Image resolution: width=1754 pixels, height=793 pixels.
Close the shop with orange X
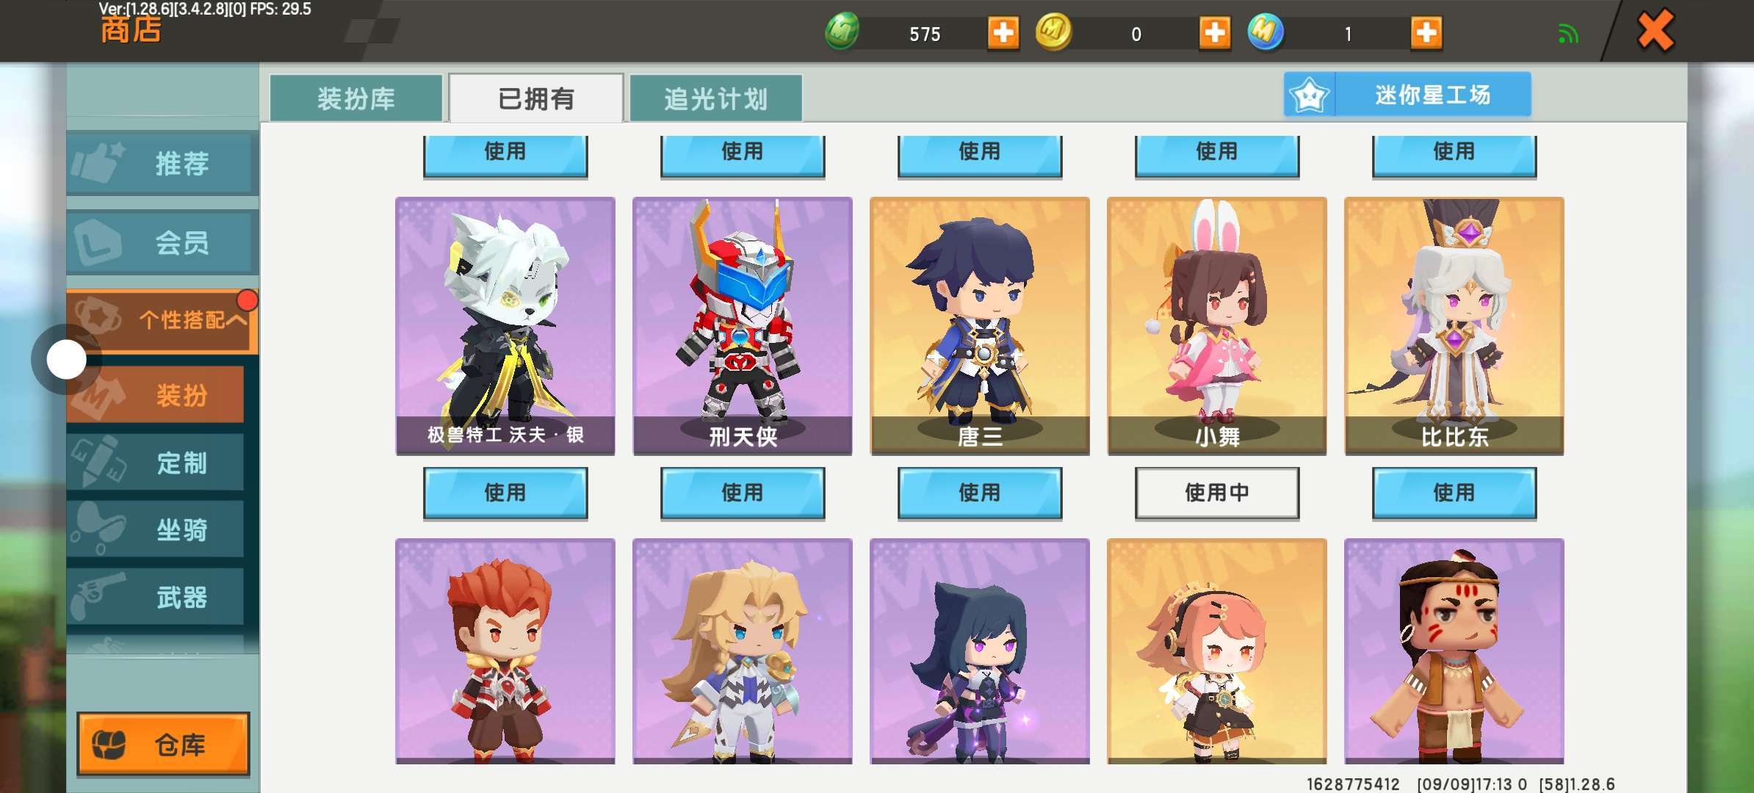click(x=1656, y=32)
